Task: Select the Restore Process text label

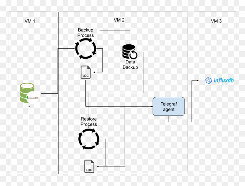Action: (89, 121)
